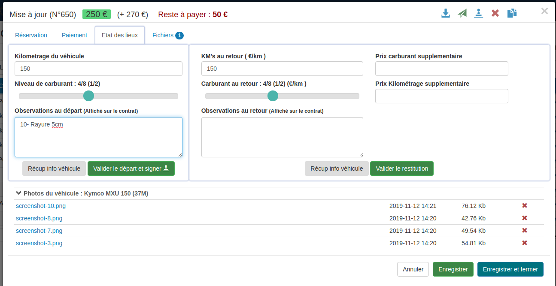Switch to the Réservation tab
The image size is (556, 286).
click(x=31, y=35)
